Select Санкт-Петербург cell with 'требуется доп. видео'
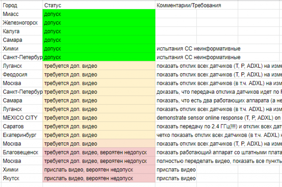 coord(22,92)
